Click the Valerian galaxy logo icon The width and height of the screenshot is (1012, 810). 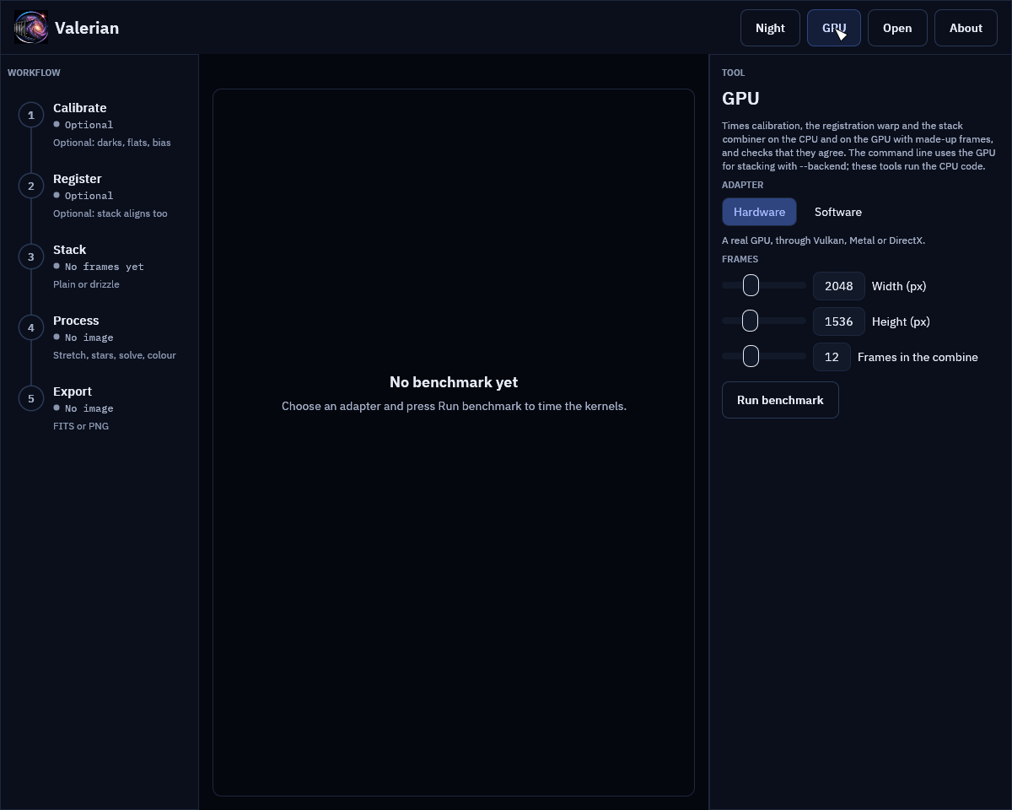31,28
